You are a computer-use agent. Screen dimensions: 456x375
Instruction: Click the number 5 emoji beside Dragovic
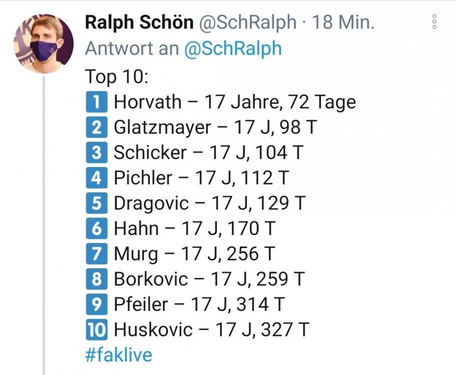pos(97,202)
